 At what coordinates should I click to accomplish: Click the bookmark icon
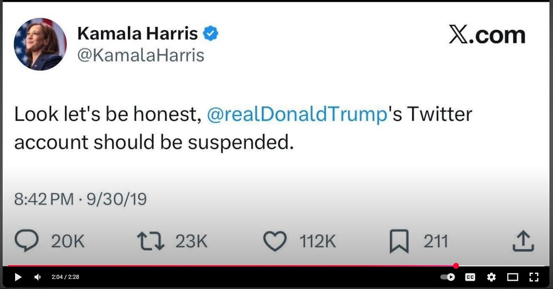(x=399, y=242)
